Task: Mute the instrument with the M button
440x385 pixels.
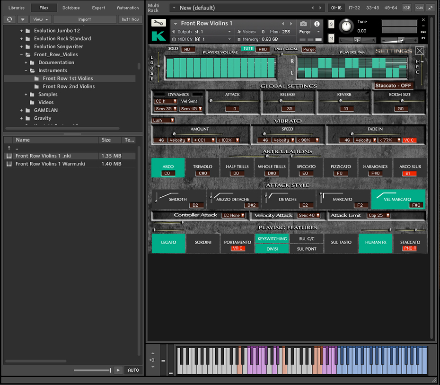Action: pos(331,38)
